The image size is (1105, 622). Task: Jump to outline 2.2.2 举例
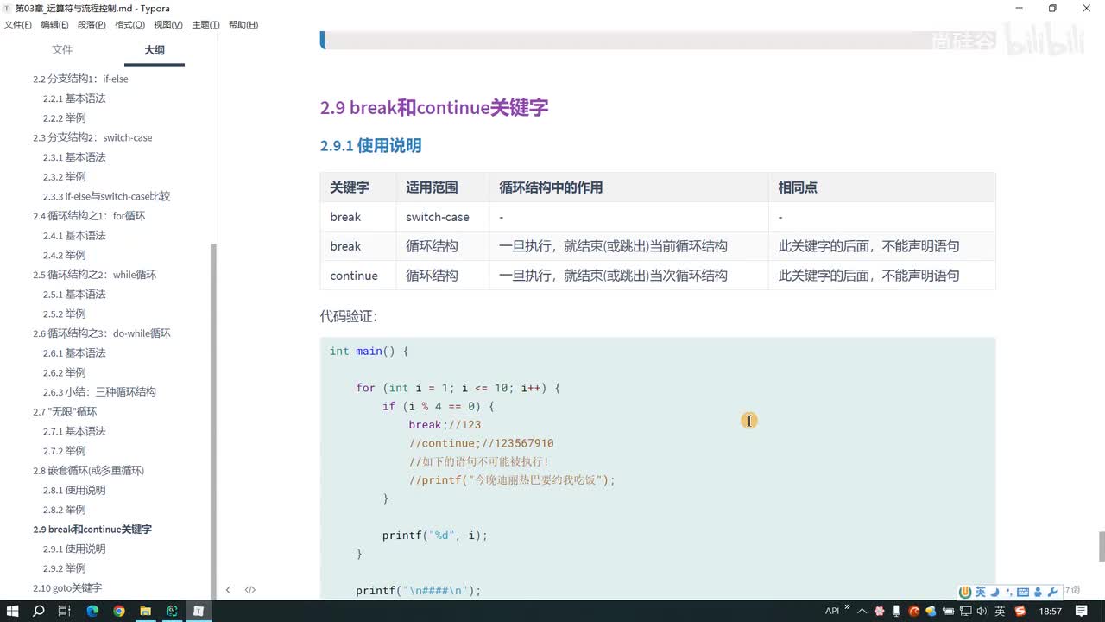65,117
